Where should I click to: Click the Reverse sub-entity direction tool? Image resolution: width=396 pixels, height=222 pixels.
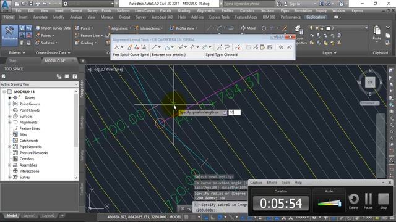[x=227, y=47]
